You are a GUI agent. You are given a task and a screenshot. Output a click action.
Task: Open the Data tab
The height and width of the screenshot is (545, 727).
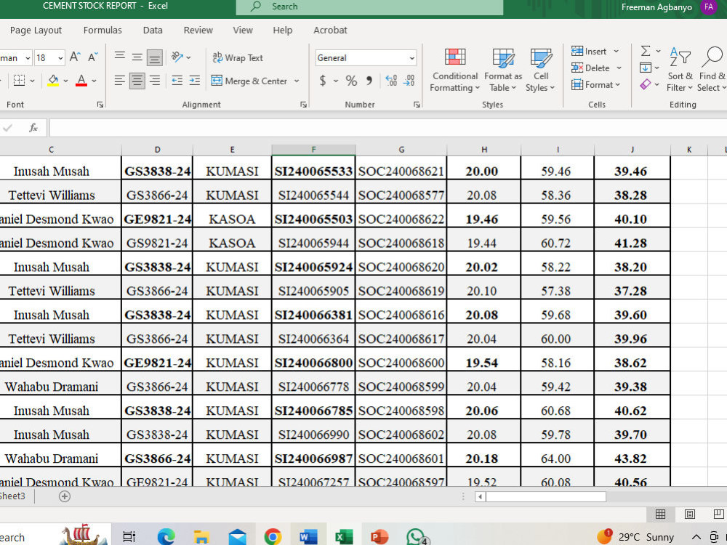pos(153,30)
